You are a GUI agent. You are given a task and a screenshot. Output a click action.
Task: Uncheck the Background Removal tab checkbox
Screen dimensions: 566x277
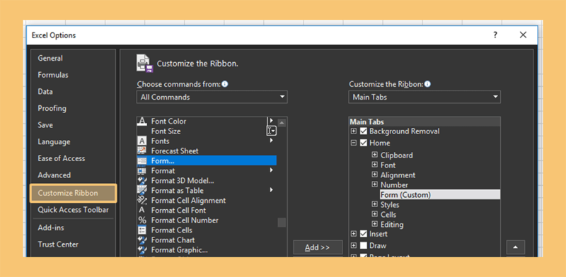364,131
